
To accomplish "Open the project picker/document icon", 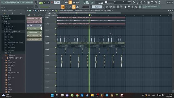I will 125,7.
